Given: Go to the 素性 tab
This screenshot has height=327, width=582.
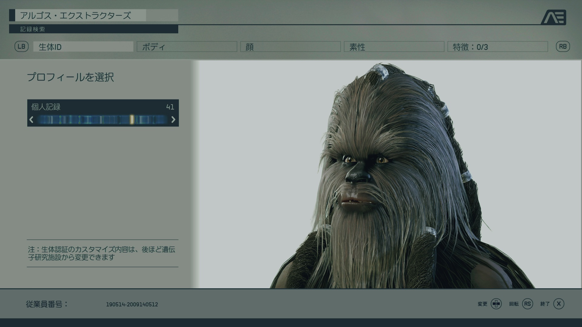Looking at the screenshot, I should click(x=394, y=47).
